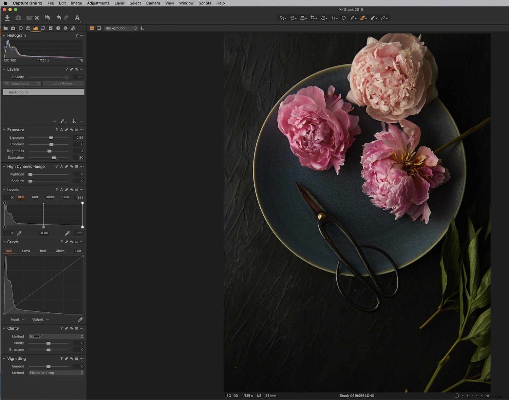The width and height of the screenshot is (509, 400).
Task: Switch Levels to the Blue channel tab
Action: [x=65, y=197]
